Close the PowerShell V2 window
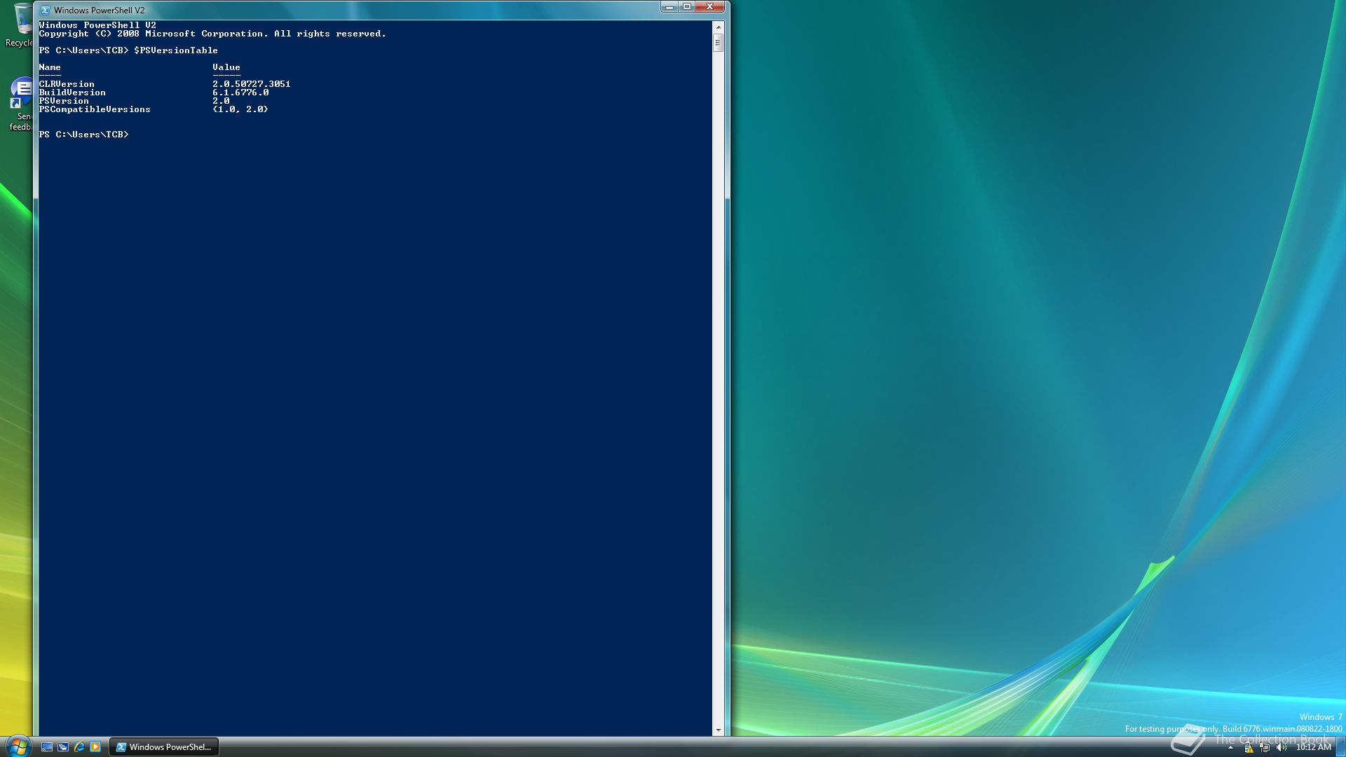Viewport: 1346px width, 757px height. pos(710,7)
